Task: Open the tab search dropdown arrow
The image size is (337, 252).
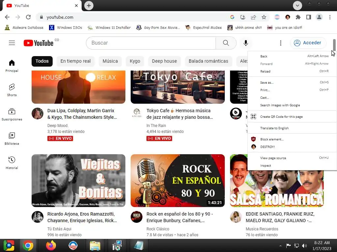Action: point(298,6)
